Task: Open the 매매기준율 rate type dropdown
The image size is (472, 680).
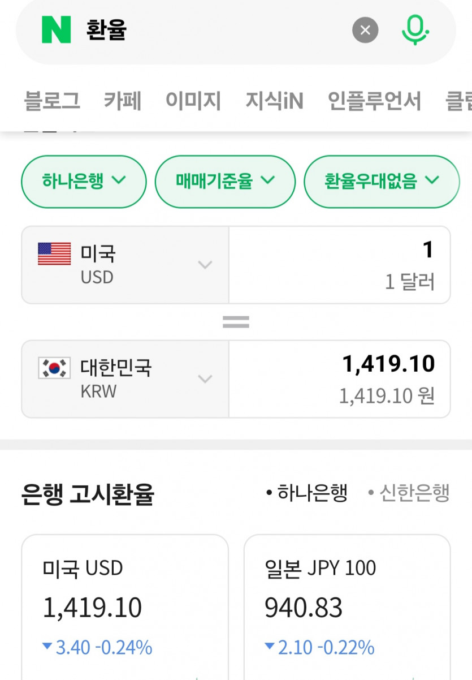Action: click(225, 182)
